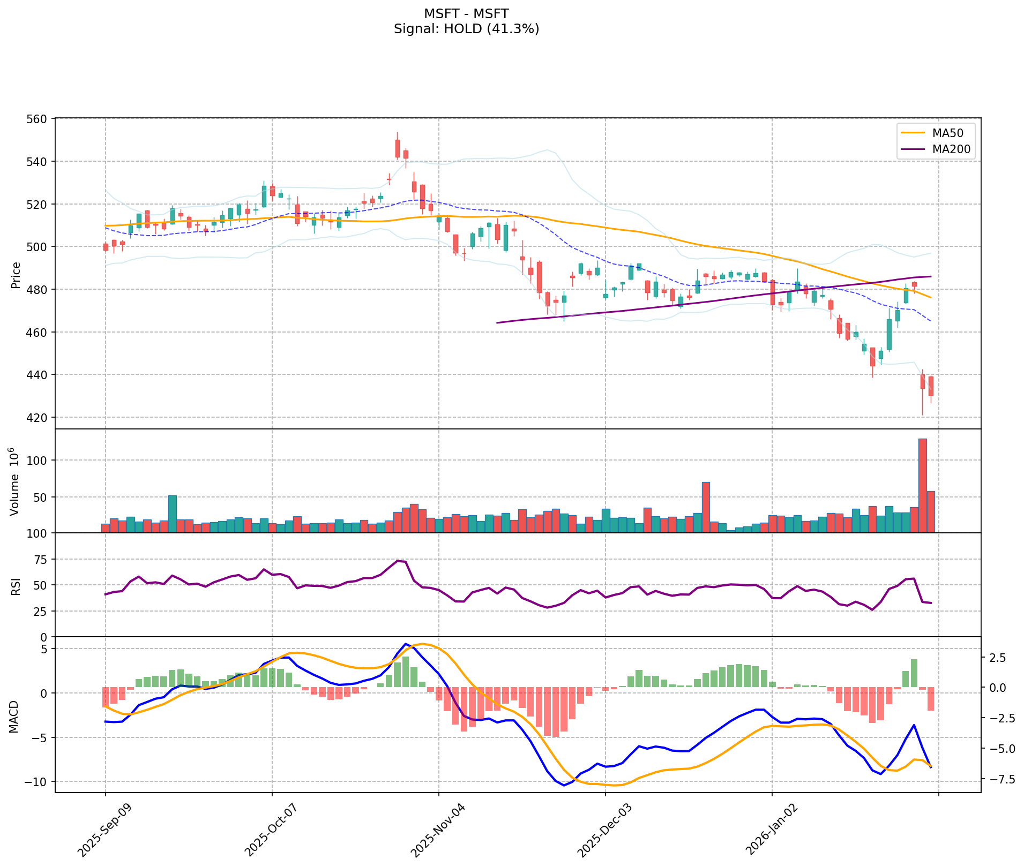Click the Price y-axis label
The height and width of the screenshot is (867, 1024).
[x=16, y=275]
